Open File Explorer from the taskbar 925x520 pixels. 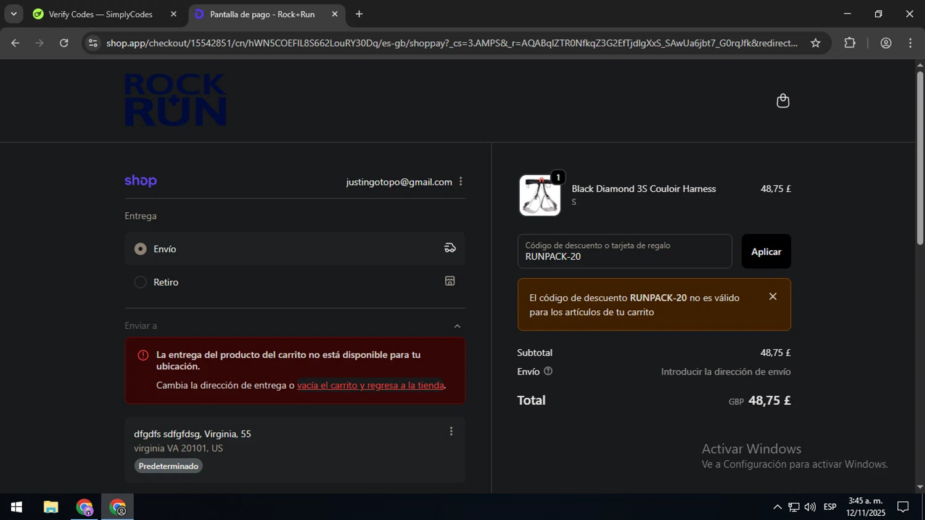[x=51, y=507]
